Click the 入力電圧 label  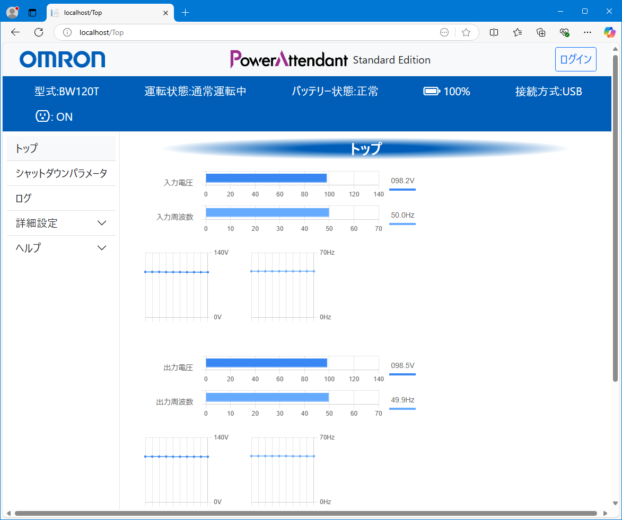point(179,183)
